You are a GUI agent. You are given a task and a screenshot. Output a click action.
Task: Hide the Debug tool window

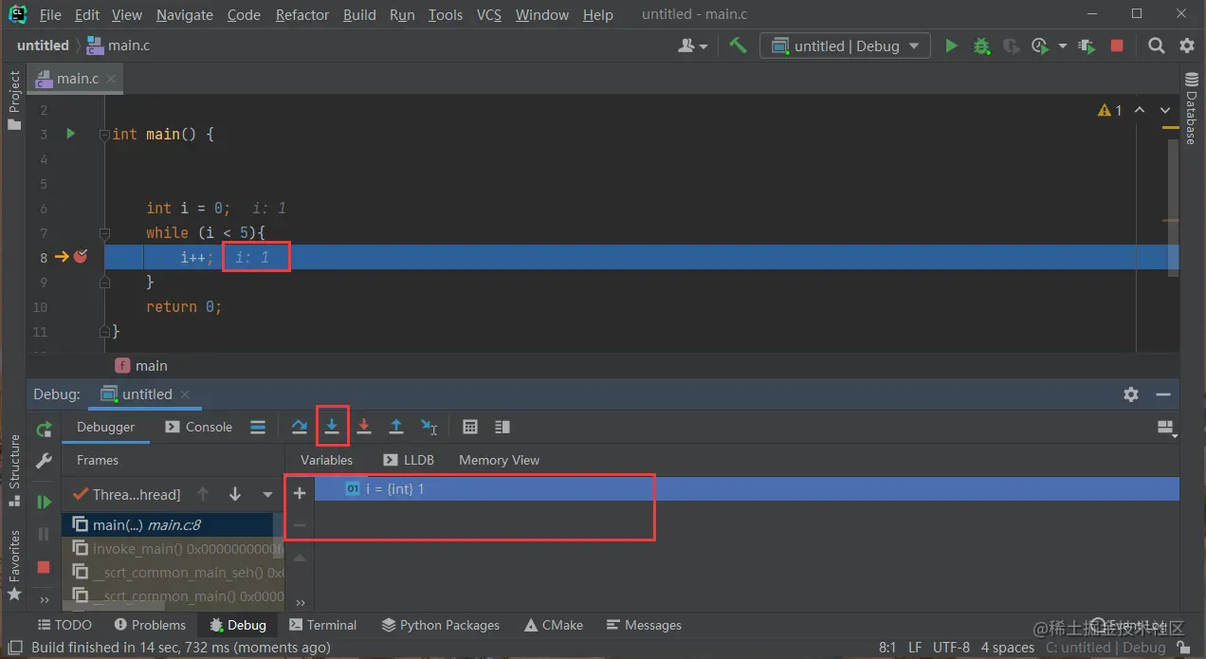(1163, 394)
